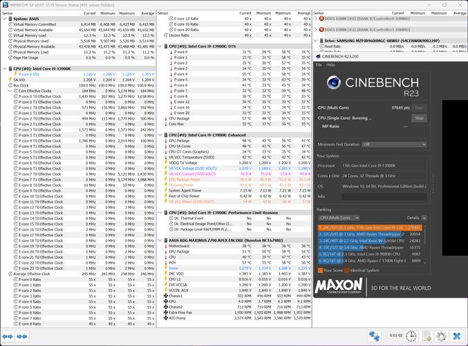Screen dimensions: 468x346
Task: Collapse the i9-13900K Enhanced group
Action: coord(160,135)
